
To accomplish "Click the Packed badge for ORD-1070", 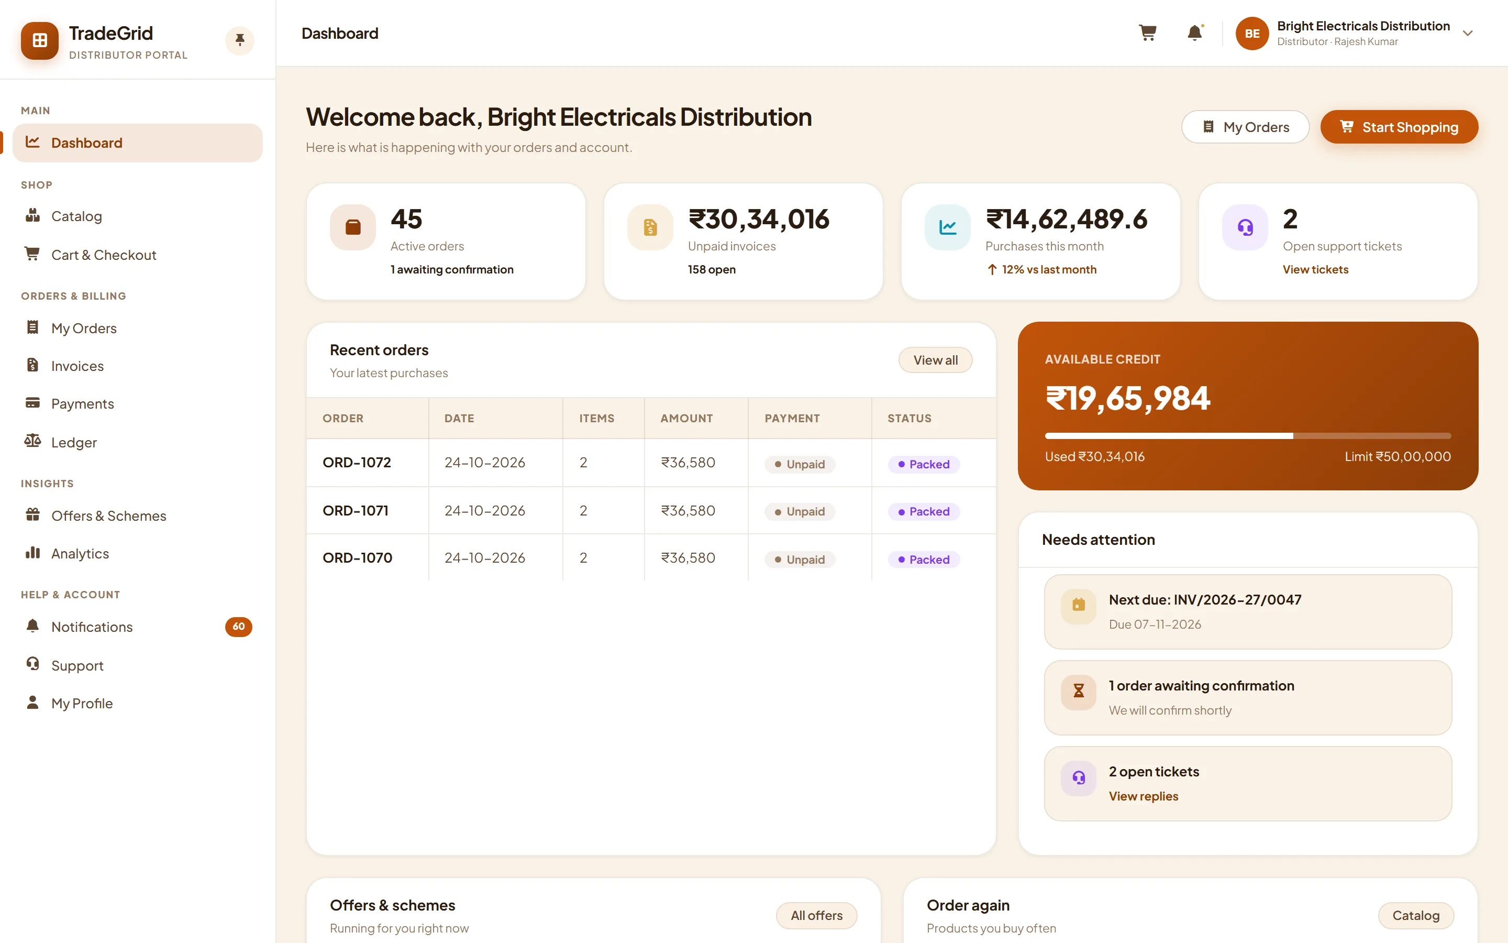I will tap(924, 560).
